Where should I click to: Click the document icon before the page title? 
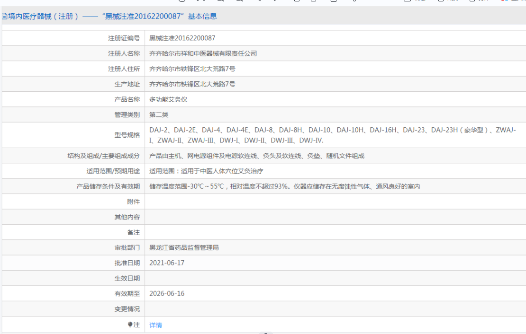[x=4, y=17]
